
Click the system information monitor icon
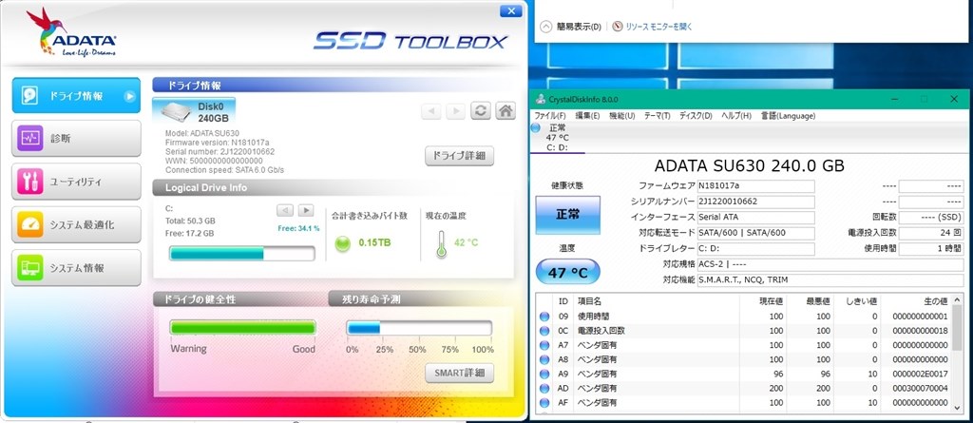pos(31,268)
